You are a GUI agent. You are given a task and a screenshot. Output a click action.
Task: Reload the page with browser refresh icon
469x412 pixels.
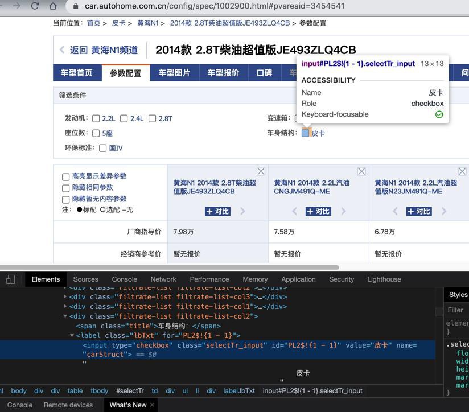click(35, 6)
